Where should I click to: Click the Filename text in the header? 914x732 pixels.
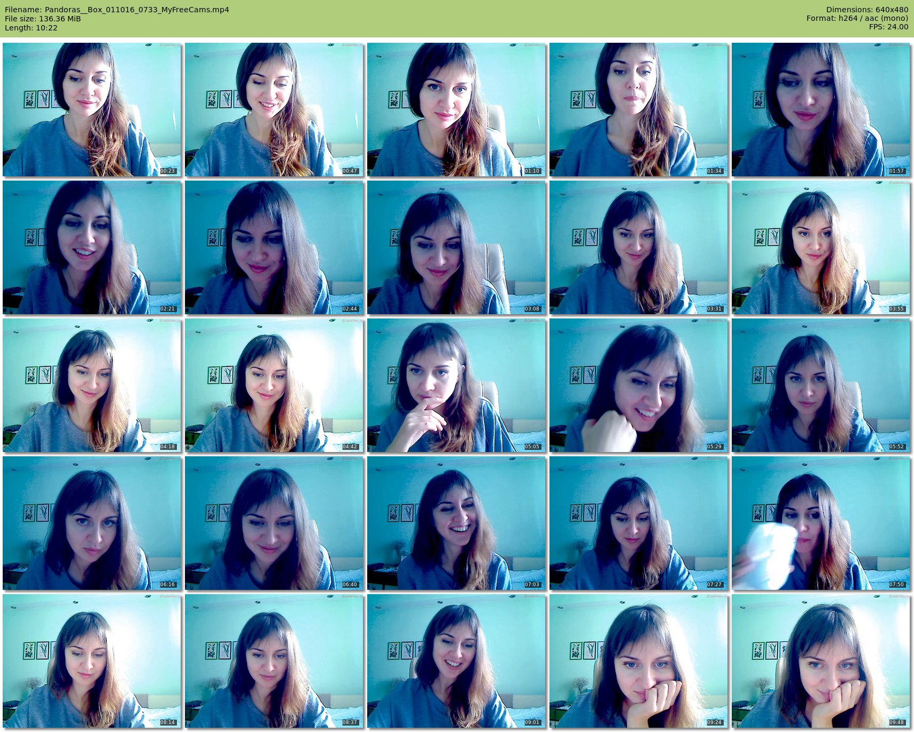tap(117, 10)
